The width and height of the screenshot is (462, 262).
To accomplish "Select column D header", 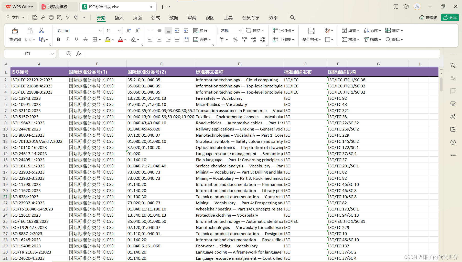I will pos(239,64).
